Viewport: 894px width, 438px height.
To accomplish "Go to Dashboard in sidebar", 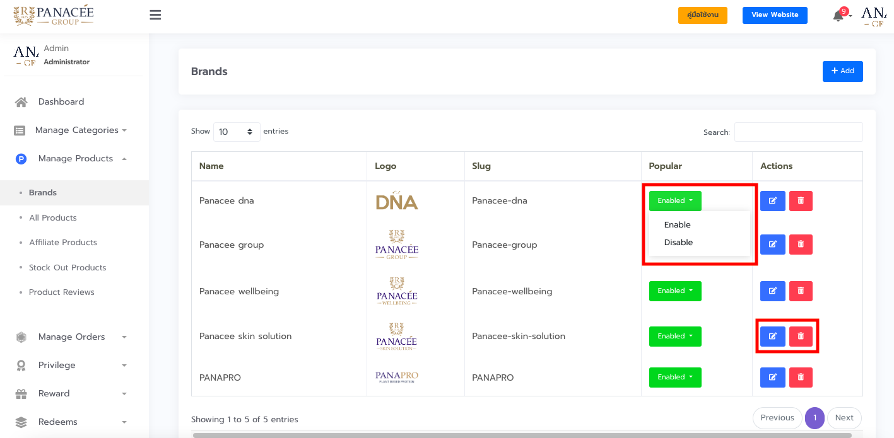I will [61, 102].
